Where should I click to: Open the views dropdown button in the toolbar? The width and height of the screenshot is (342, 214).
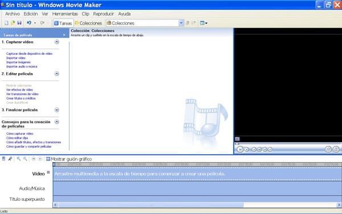[203, 23]
